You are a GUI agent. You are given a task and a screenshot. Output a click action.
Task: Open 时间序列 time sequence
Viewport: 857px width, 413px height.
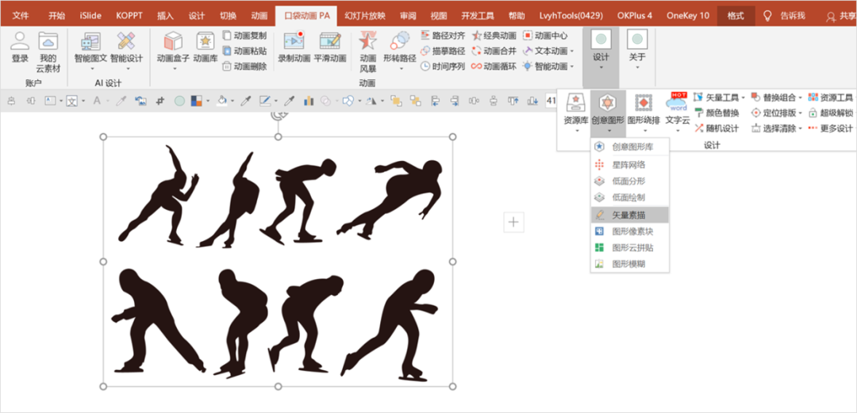click(x=443, y=66)
